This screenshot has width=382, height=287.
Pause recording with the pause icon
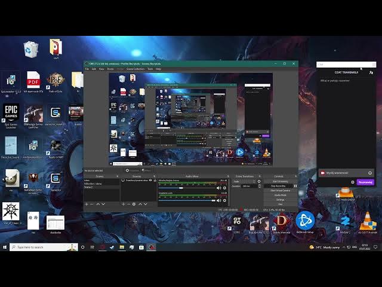click(295, 186)
